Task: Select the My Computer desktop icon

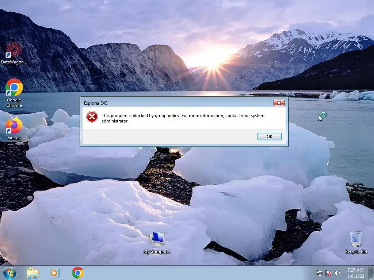Action: pos(157,242)
